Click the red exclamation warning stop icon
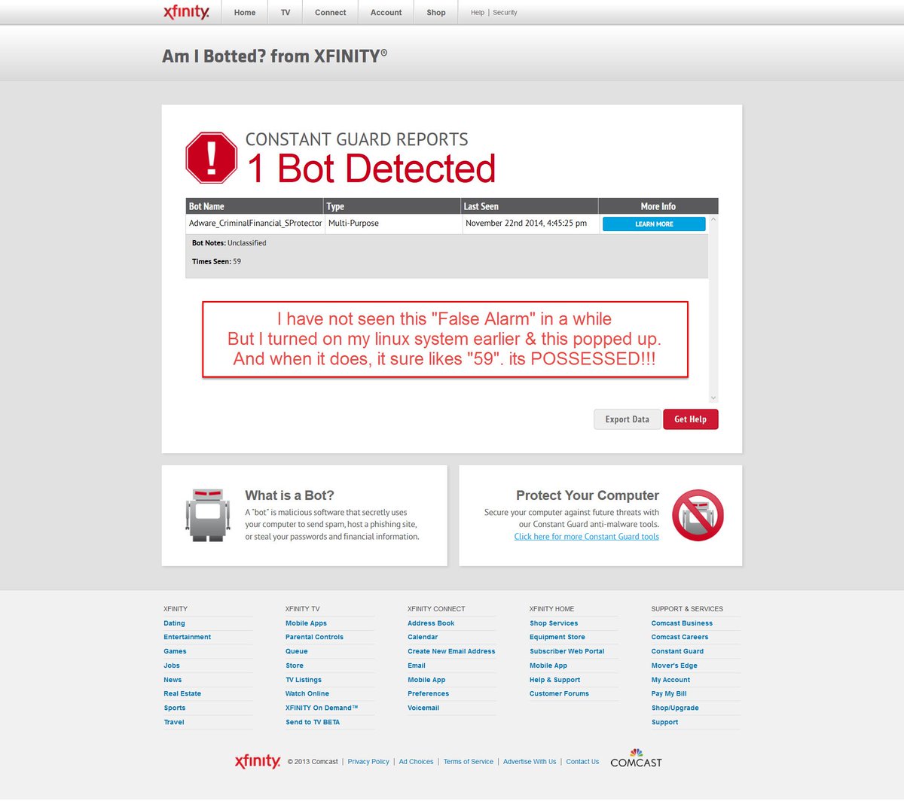 point(212,158)
